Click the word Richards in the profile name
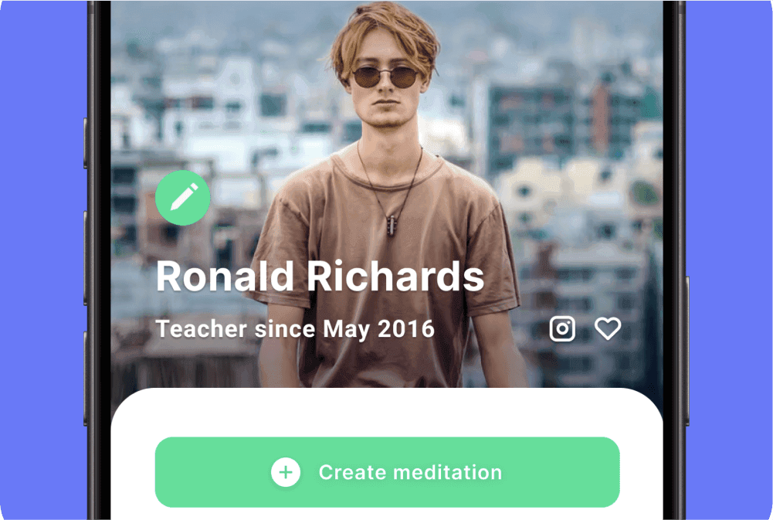 coord(396,277)
